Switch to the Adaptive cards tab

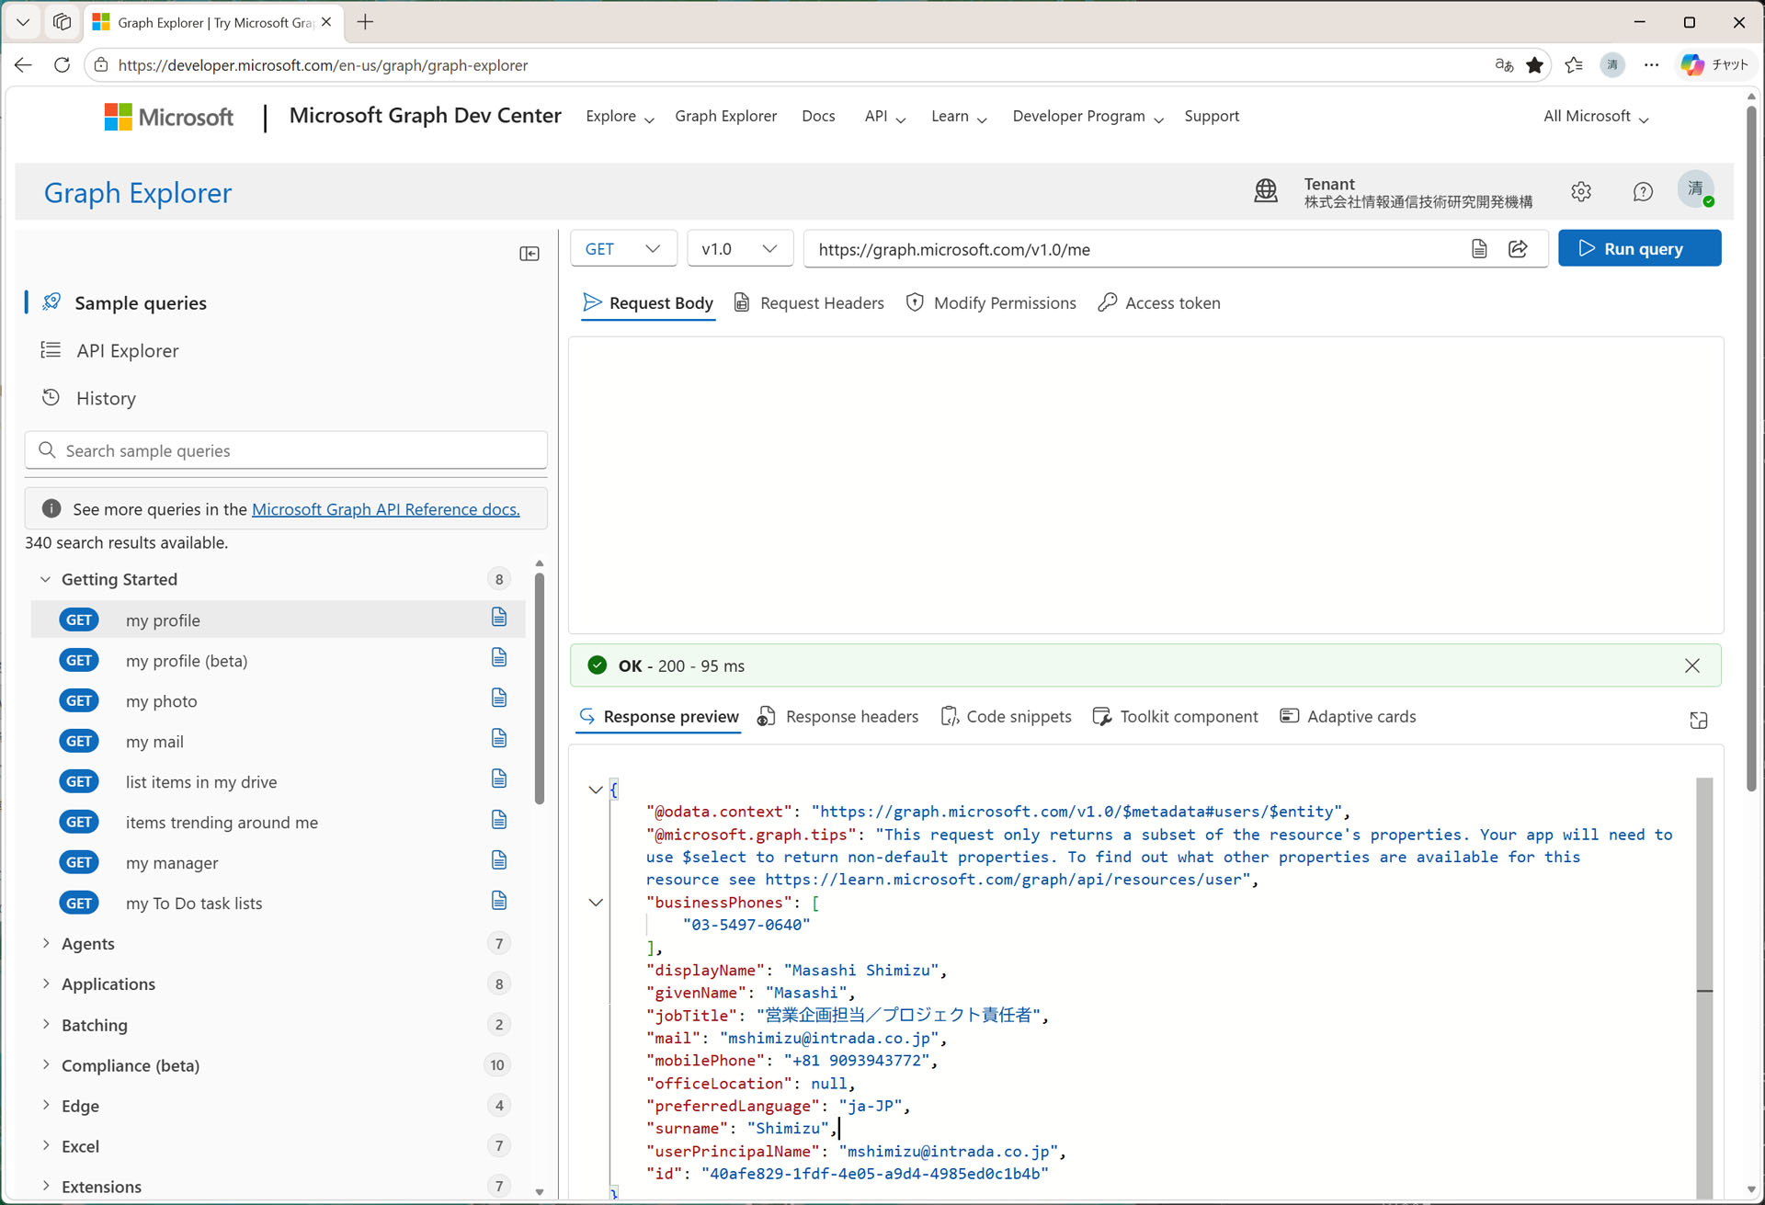tap(1348, 717)
